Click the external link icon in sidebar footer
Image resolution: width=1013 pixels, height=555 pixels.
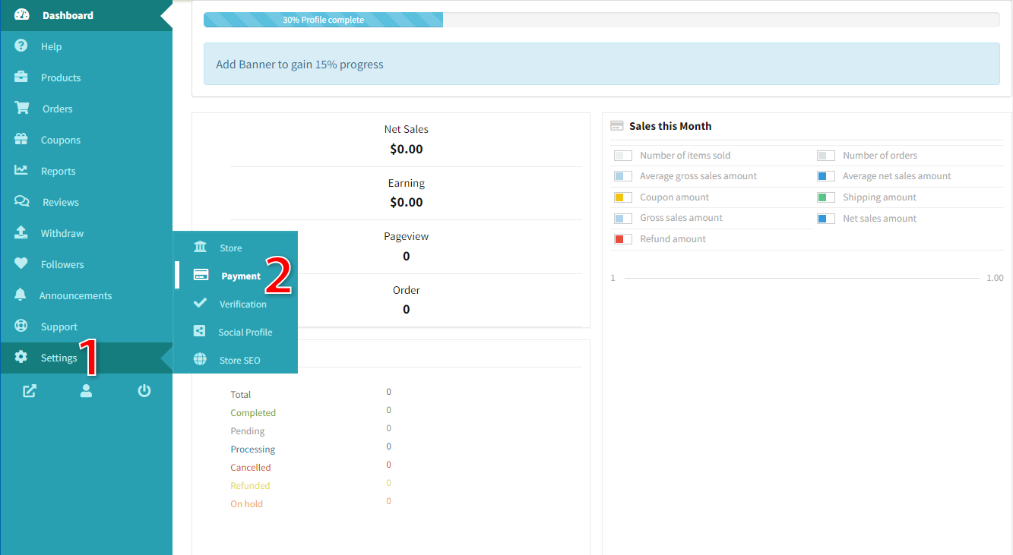tap(30, 391)
